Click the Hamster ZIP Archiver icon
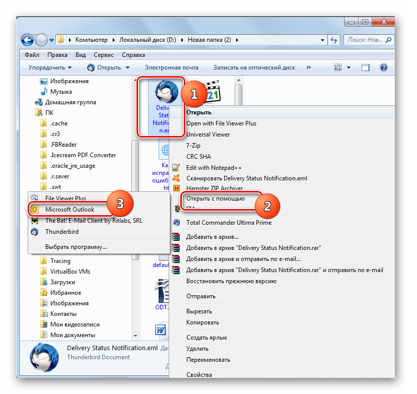The width and height of the screenshot is (417, 394). click(x=176, y=188)
